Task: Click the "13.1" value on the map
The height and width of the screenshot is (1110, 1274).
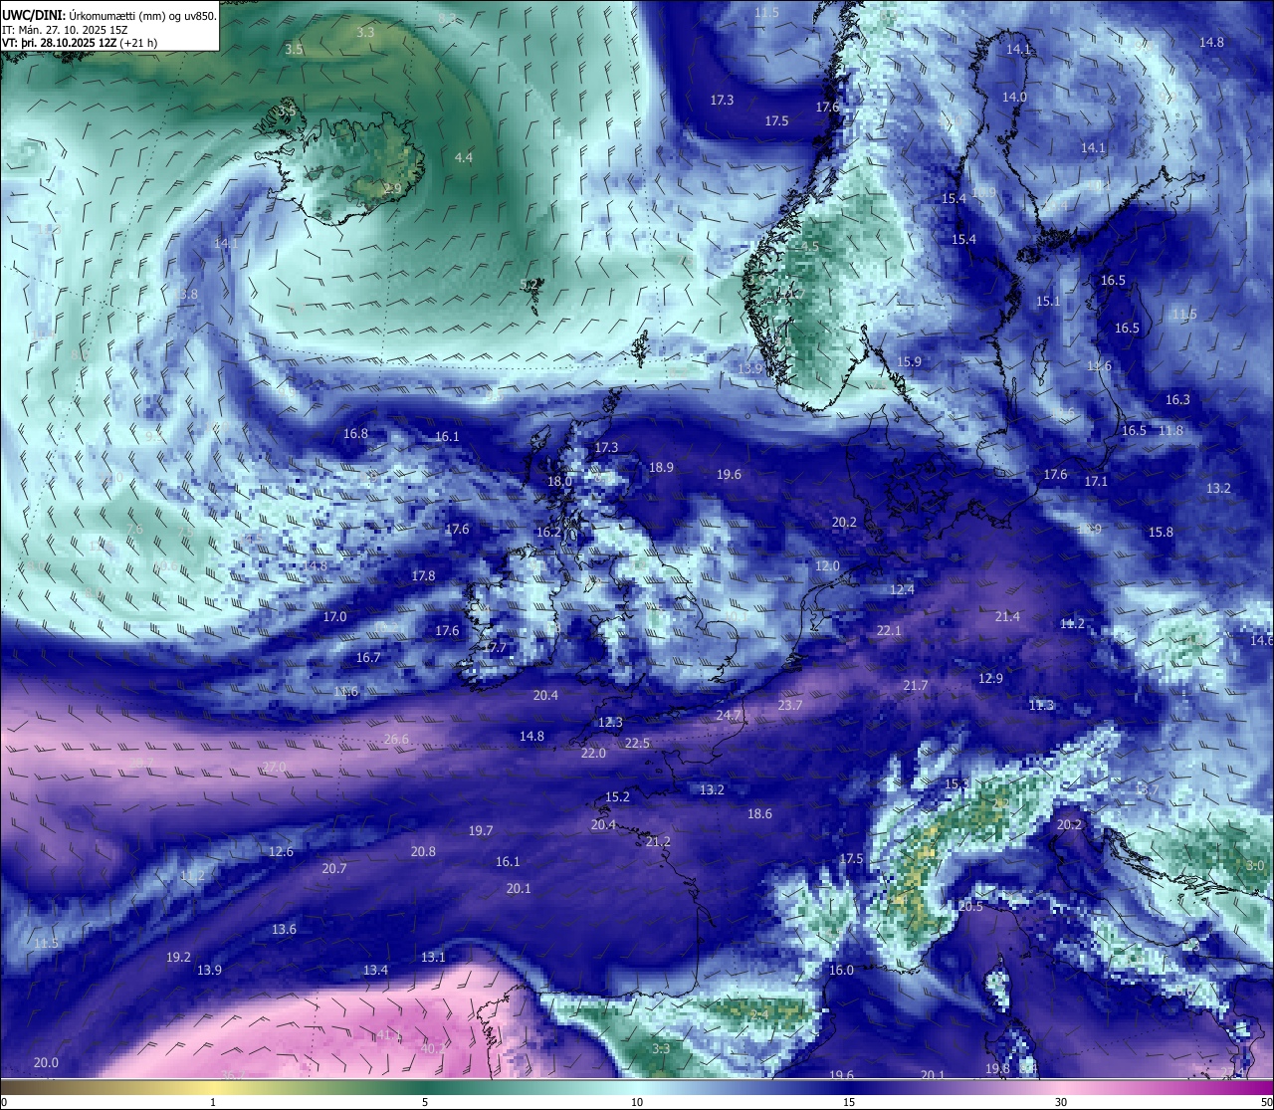Action: [433, 957]
